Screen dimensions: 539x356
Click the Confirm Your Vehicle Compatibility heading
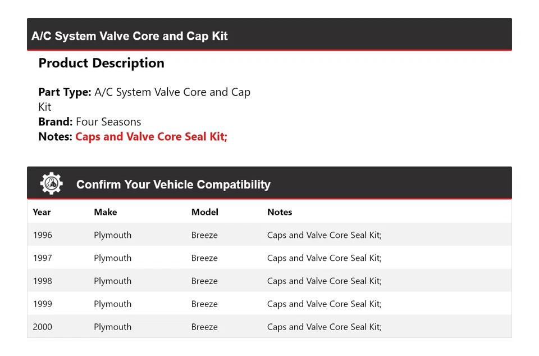[173, 184]
